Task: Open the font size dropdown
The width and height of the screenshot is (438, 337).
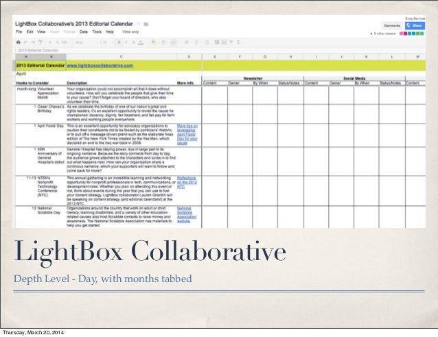Action: 106,43
